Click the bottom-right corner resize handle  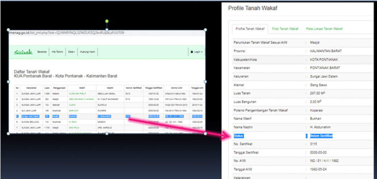(x=205, y=134)
